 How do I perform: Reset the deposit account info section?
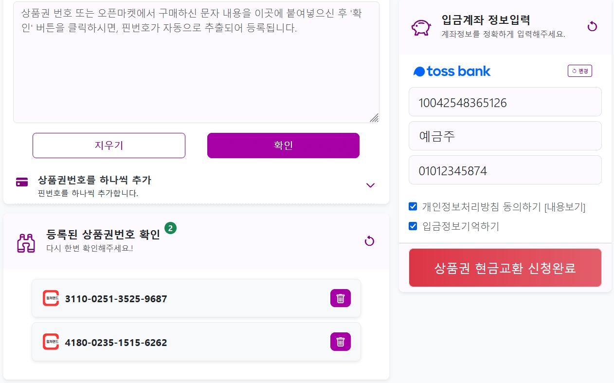click(592, 26)
